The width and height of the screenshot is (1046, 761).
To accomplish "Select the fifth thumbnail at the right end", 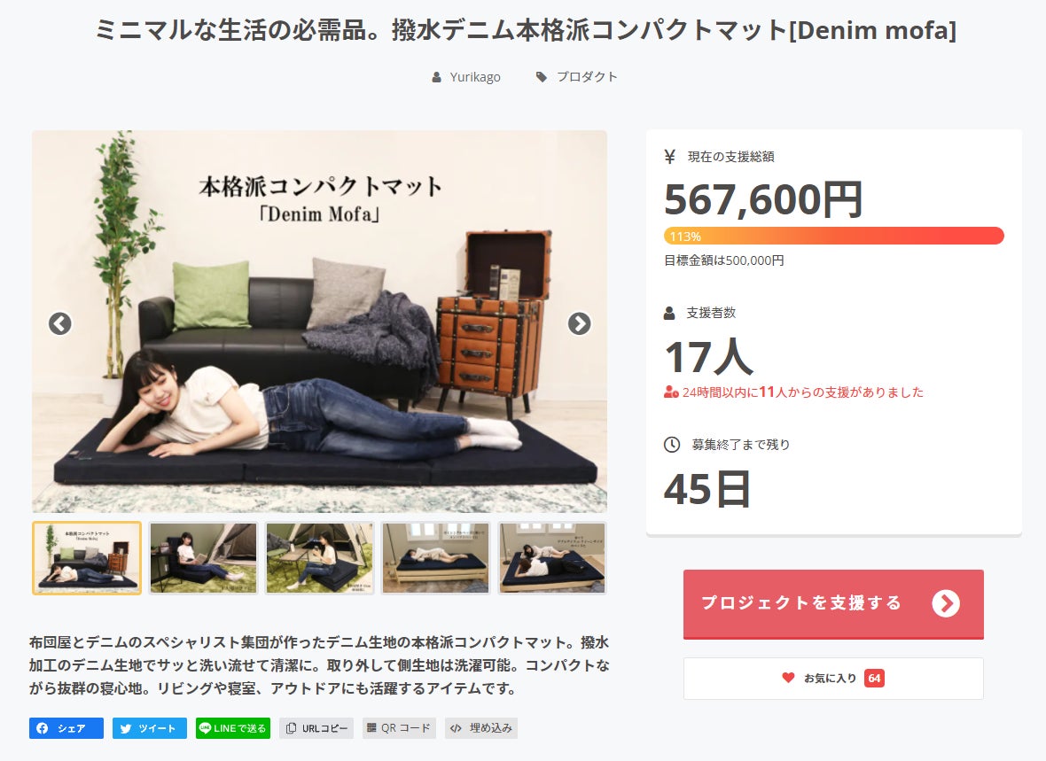I will coord(552,557).
